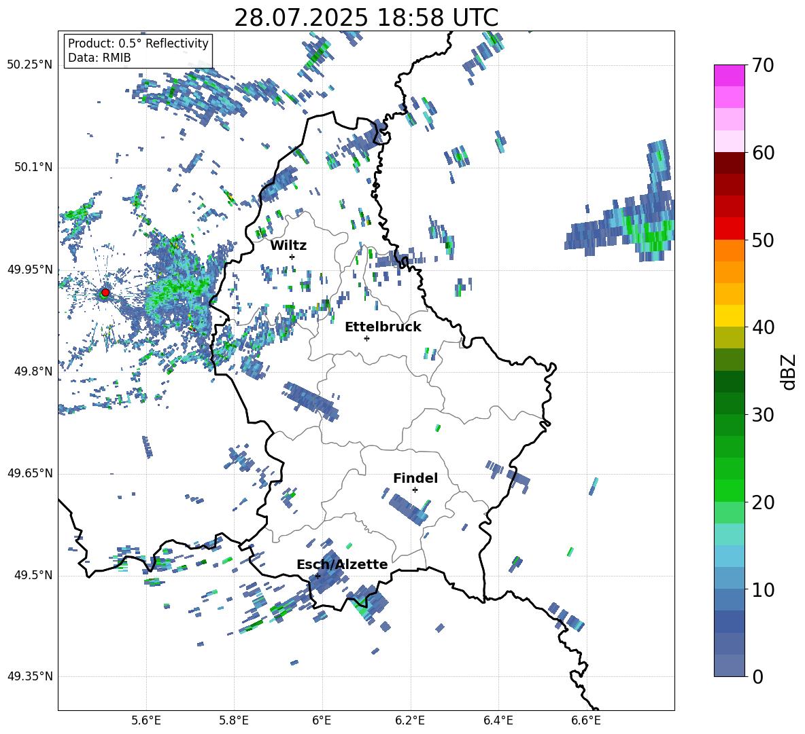The image size is (805, 734).
Task: Click the orange colorbar segment below 50
Action: pyautogui.click(x=729, y=251)
